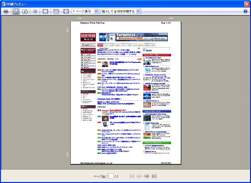Click the fit-to-width view icon

click(x=56, y=11)
